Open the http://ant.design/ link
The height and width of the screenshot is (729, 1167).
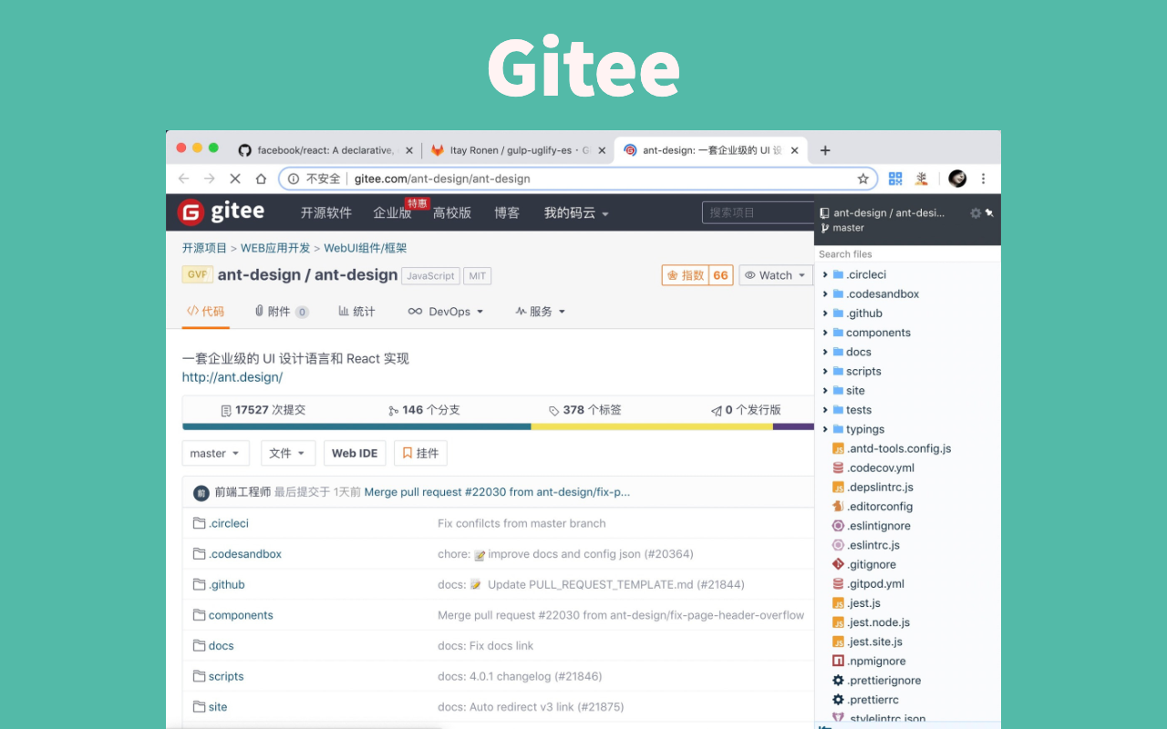232,377
